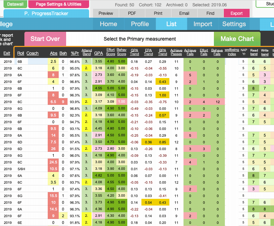Viewport: 274px width, 226px height.
Task: Click the Effort Score column header
Action: click(x=110, y=52)
